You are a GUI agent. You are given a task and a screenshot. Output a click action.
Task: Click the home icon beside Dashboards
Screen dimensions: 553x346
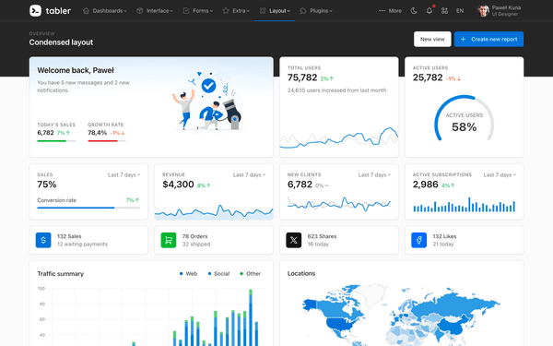86,11
